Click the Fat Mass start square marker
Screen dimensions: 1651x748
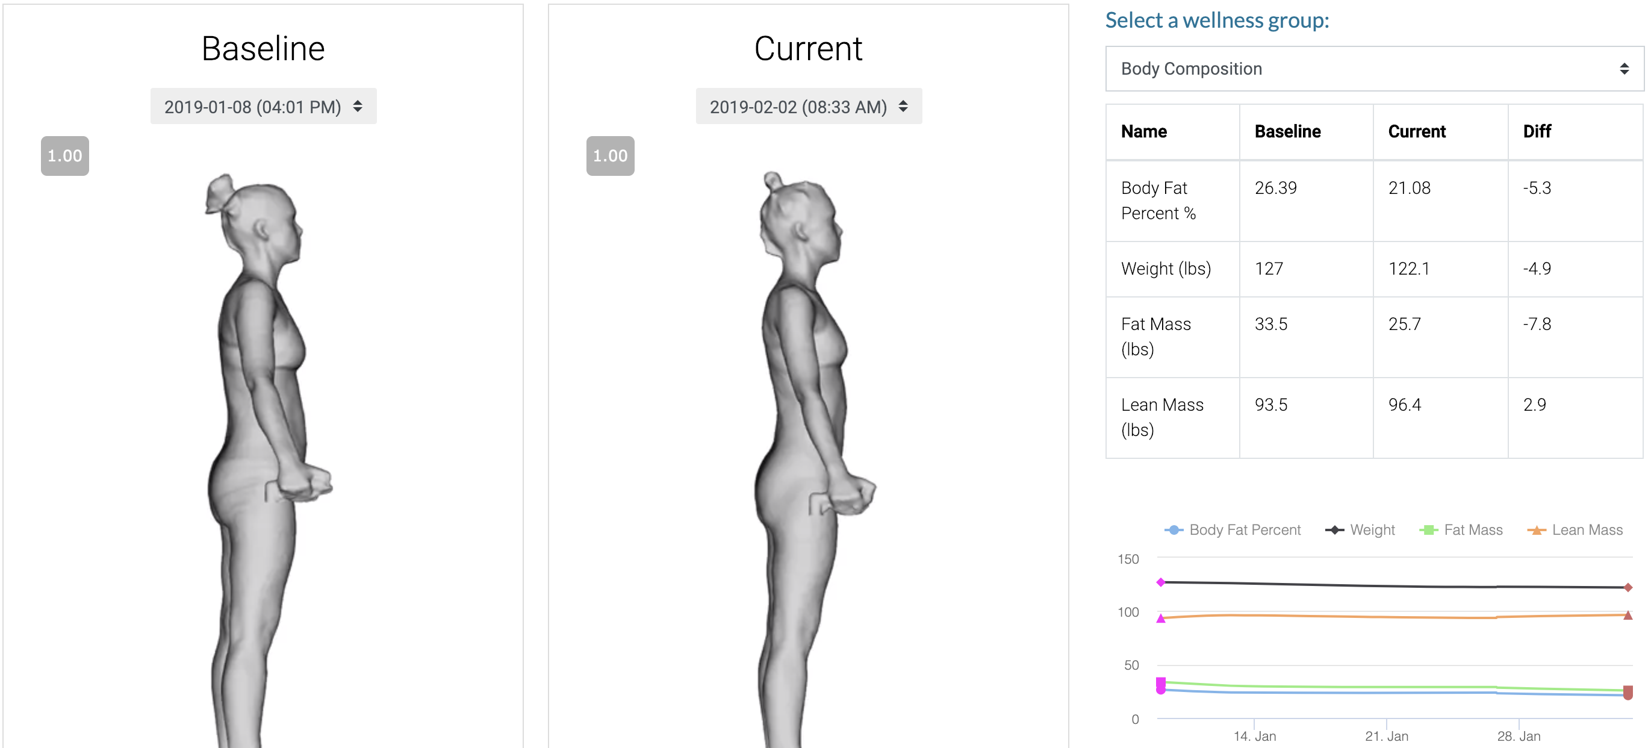pyautogui.click(x=1161, y=682)
